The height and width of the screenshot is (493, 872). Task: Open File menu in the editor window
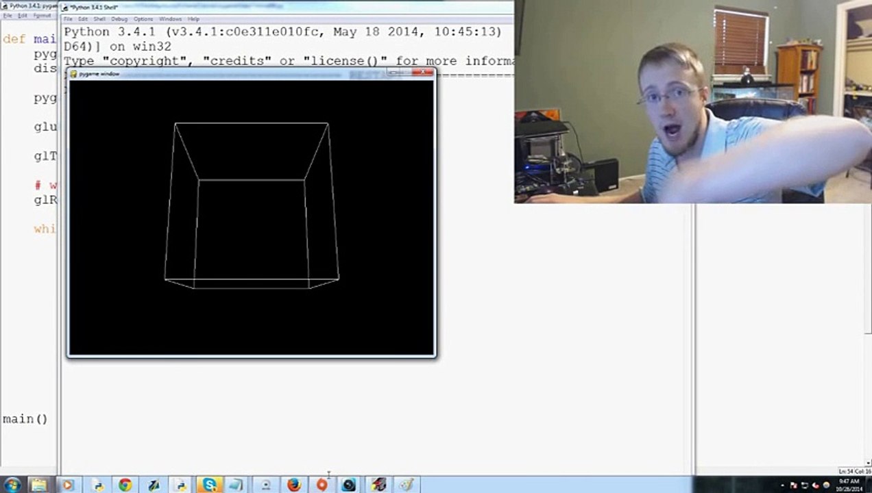click(8, 15)
